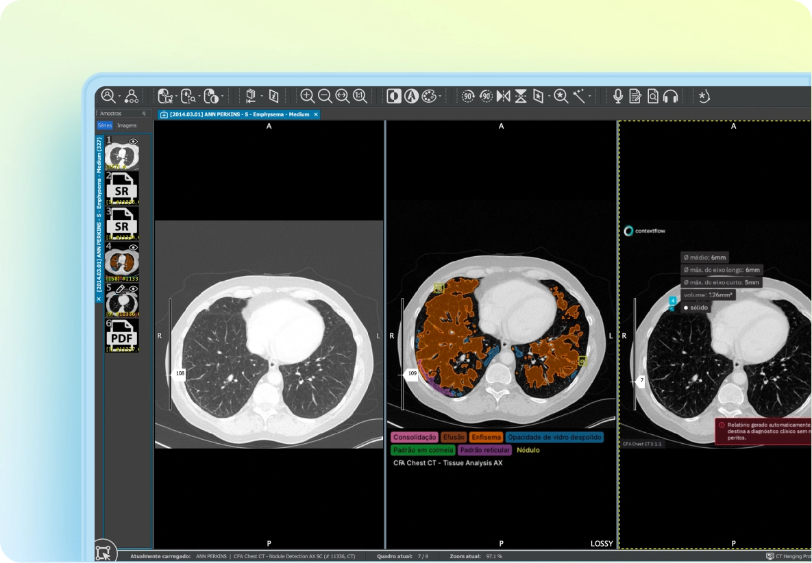Screen dimensions: 812x563
Task: Open the PDF series 6 thumbnail
Action: (122, 336)
